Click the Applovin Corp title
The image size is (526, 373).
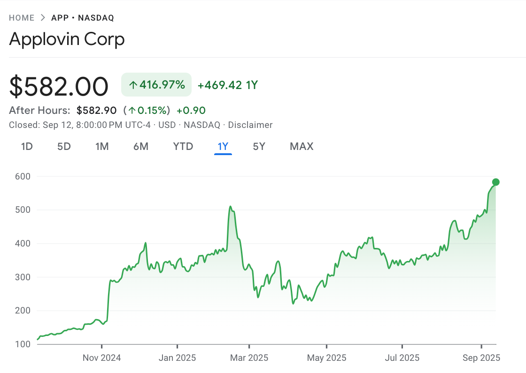click(x=67, y=39)
